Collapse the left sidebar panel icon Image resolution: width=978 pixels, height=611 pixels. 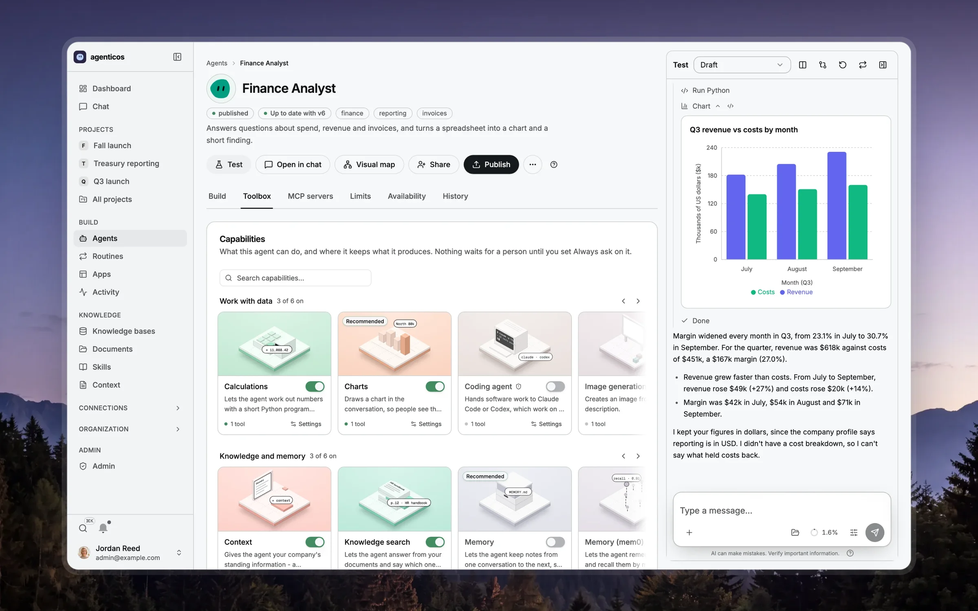(x=177, y=57)
